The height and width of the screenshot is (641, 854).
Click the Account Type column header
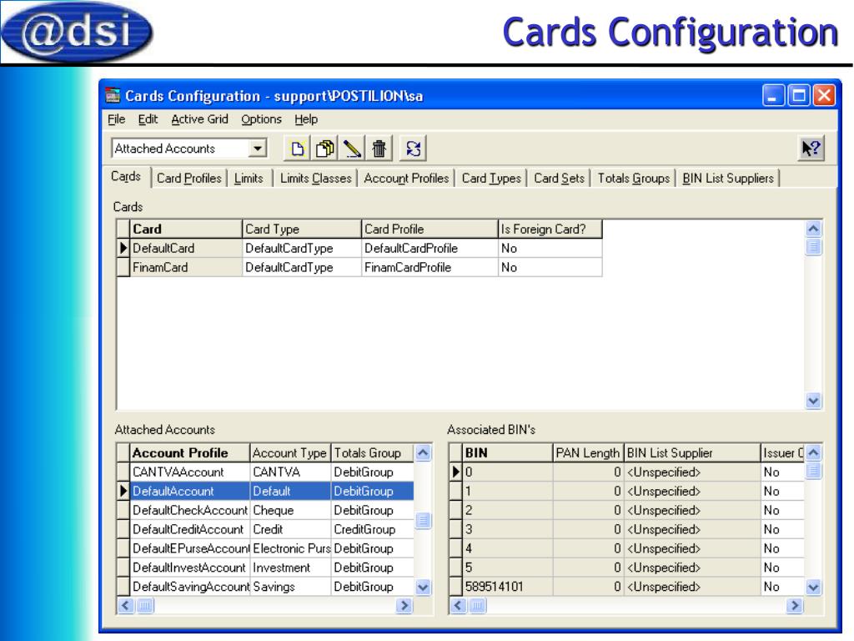tap(290, 453)
